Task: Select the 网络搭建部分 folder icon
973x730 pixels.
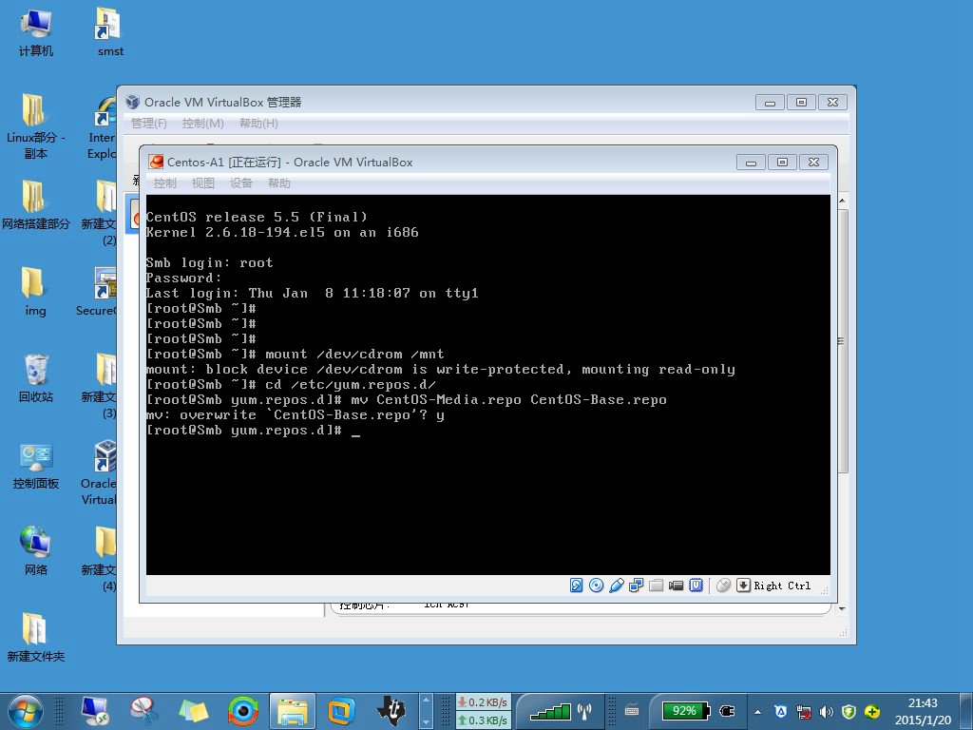Action: [35, 205]
